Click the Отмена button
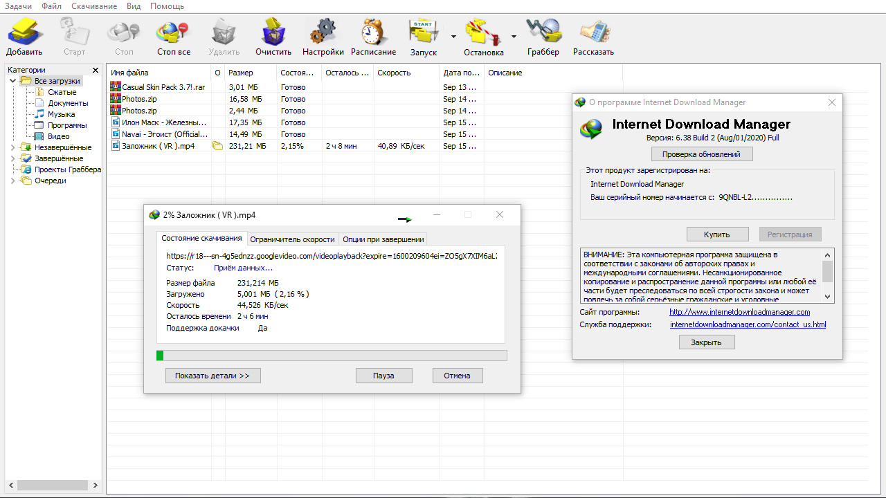Viewport: 886px width, 498px height. pyautogui.click(x=457, y=376)
